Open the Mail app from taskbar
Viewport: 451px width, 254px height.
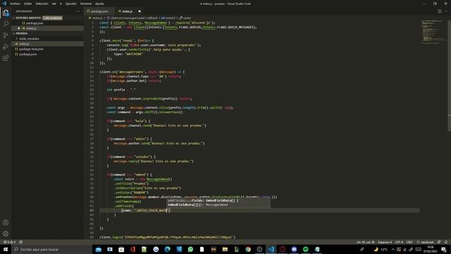[x=99, y=249]
